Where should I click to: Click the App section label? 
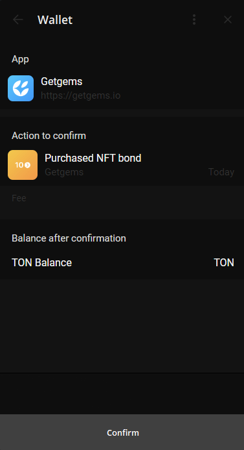point(20,59)
